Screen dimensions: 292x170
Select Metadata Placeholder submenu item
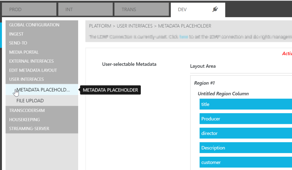pos(43,90)
